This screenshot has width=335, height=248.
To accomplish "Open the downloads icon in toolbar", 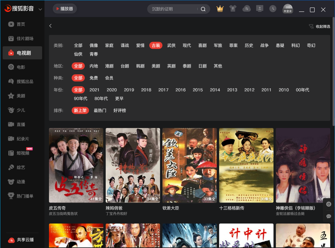I will (x=259, y=9).
